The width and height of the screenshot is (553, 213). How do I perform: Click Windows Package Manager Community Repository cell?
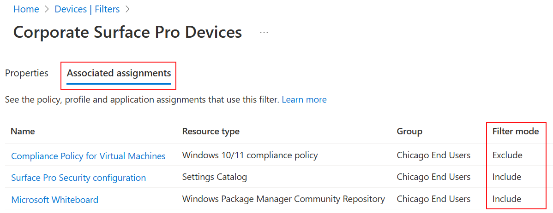[x=283, y=199]
